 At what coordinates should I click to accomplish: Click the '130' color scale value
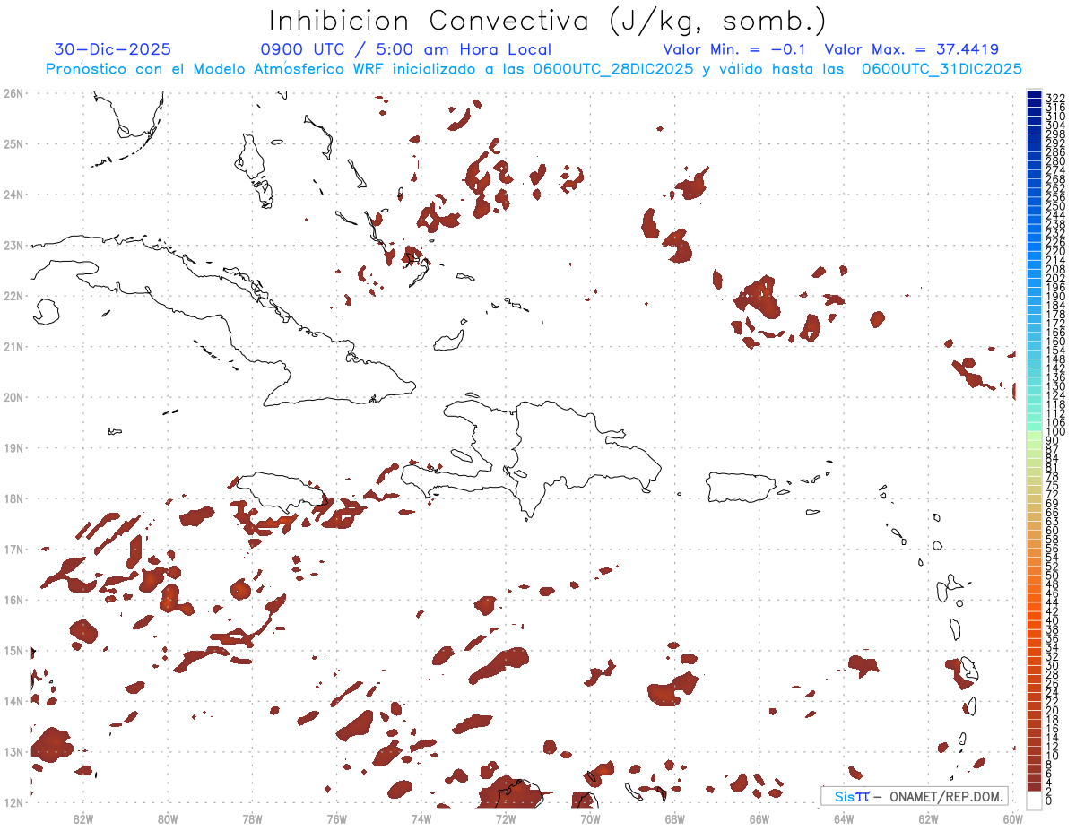[x=1055, y=386]
